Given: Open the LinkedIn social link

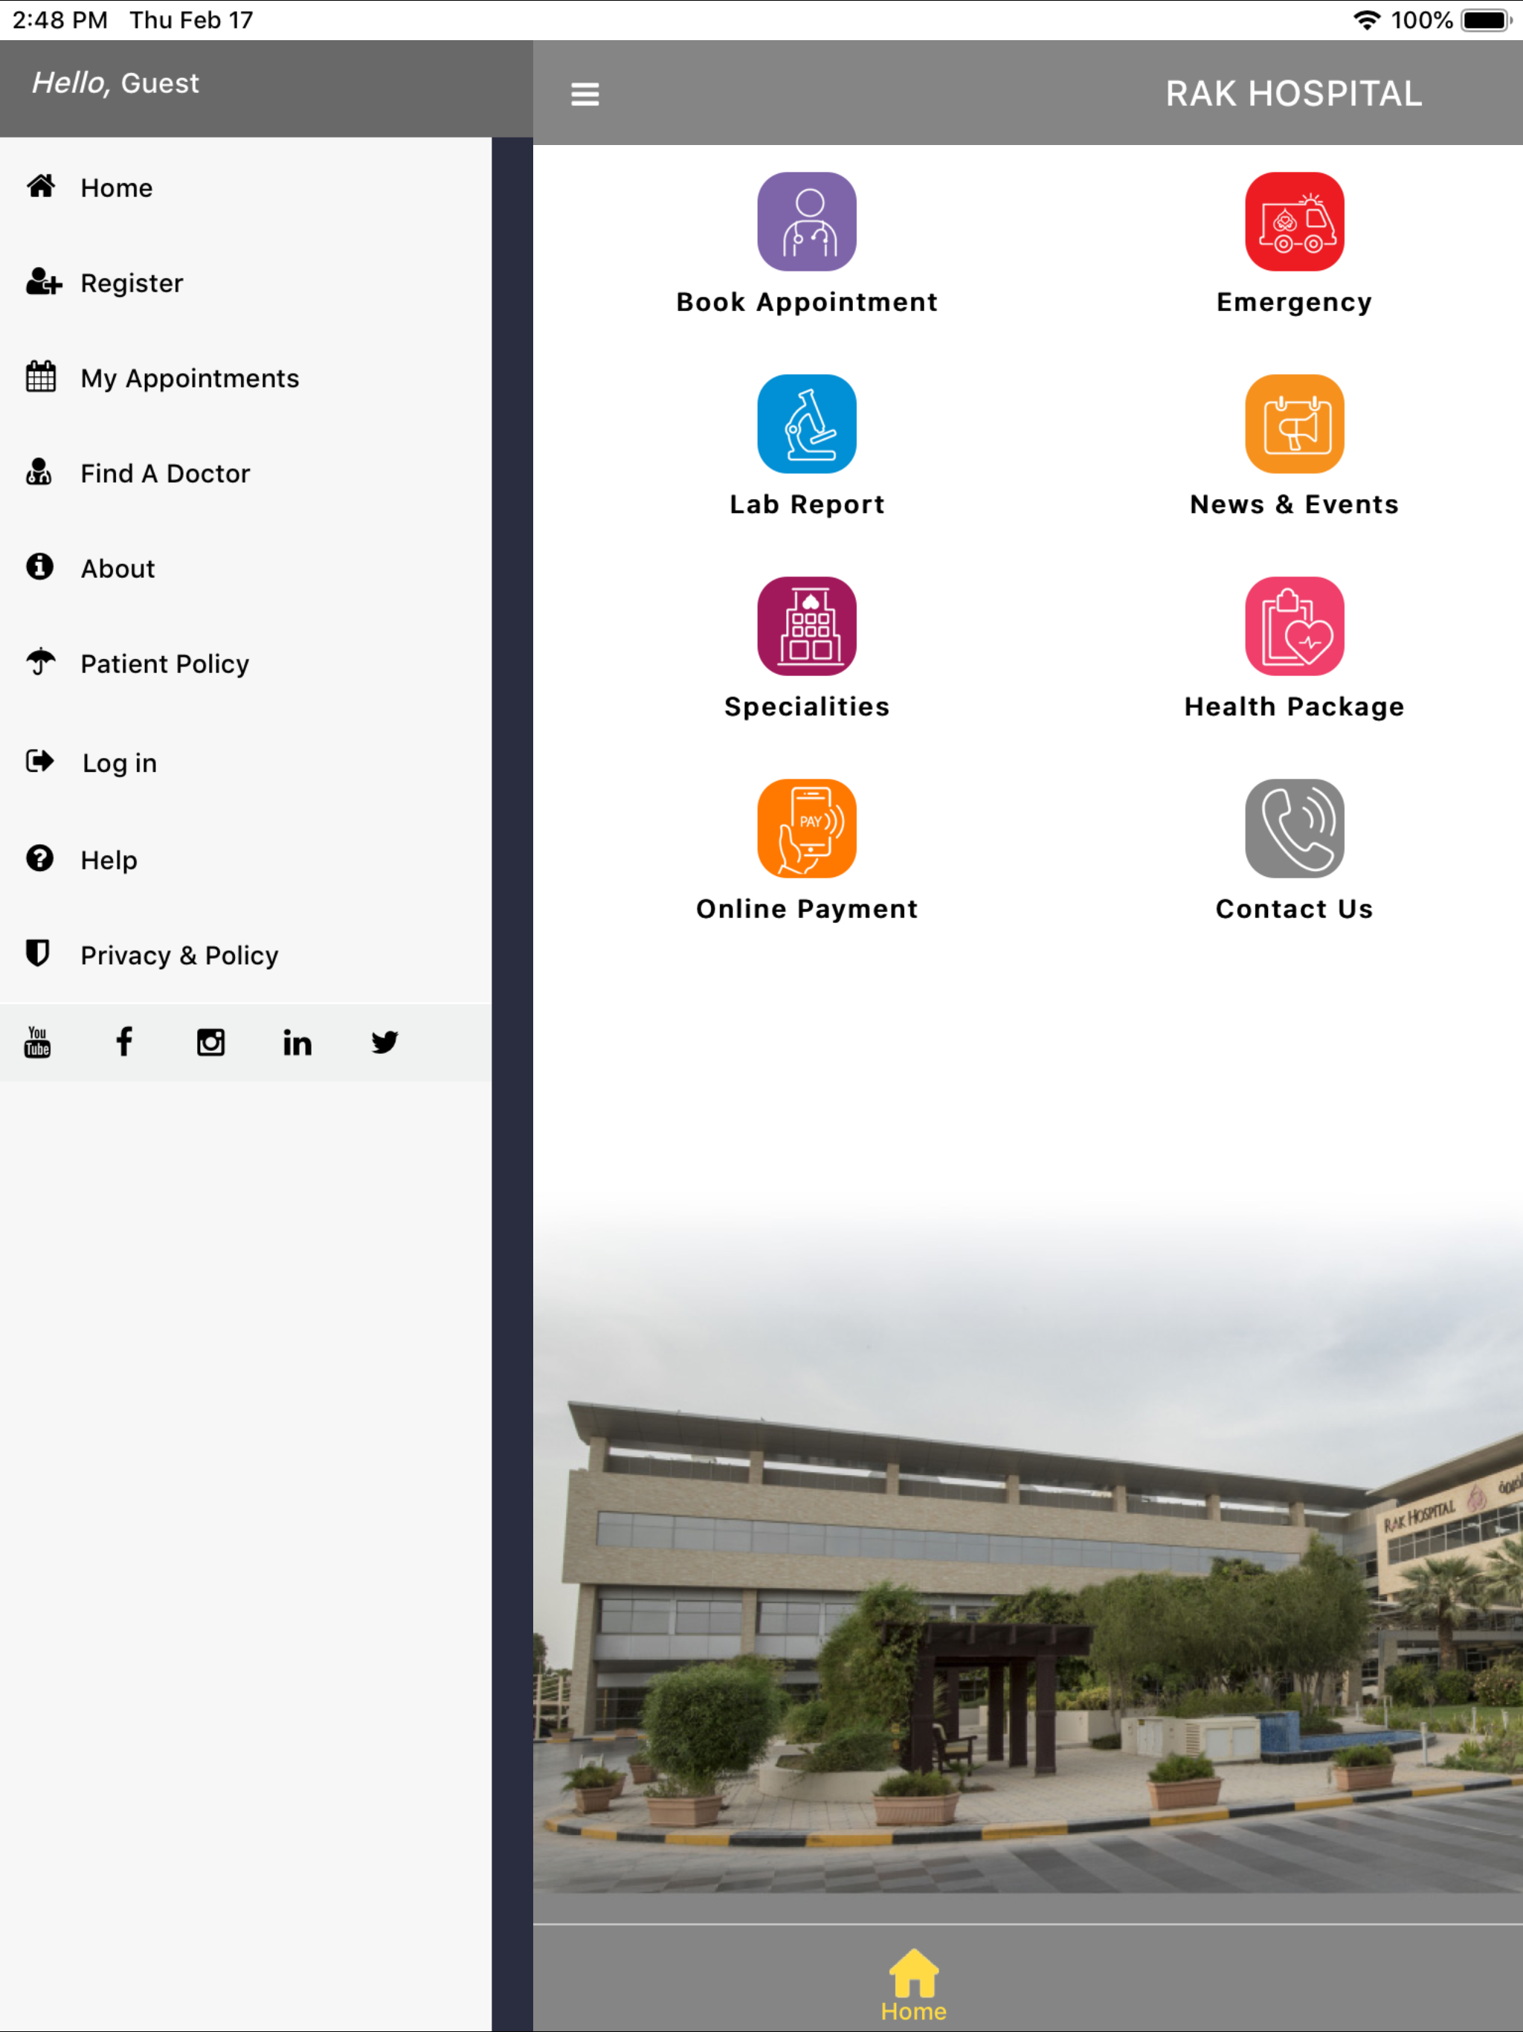Looking at the screenshot, I should [x=297, y=1042].
